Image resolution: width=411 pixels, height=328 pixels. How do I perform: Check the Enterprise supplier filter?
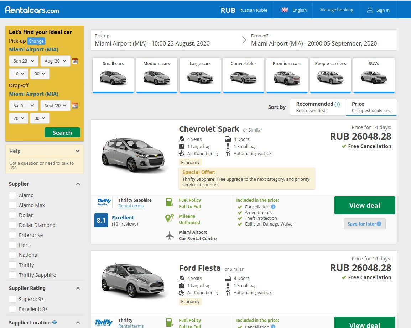point(12,235)
